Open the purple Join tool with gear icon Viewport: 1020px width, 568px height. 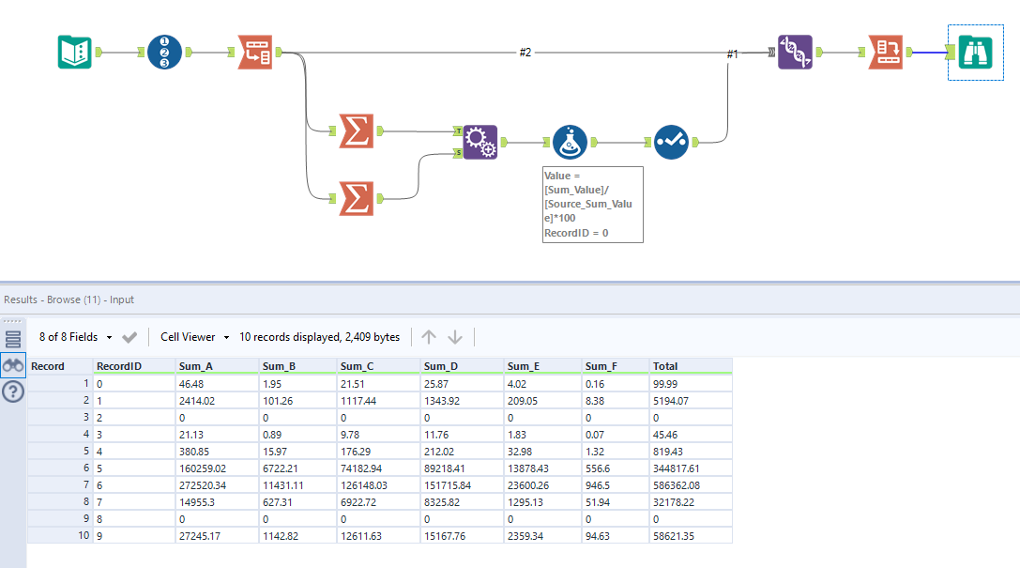(x=480, y=142)
